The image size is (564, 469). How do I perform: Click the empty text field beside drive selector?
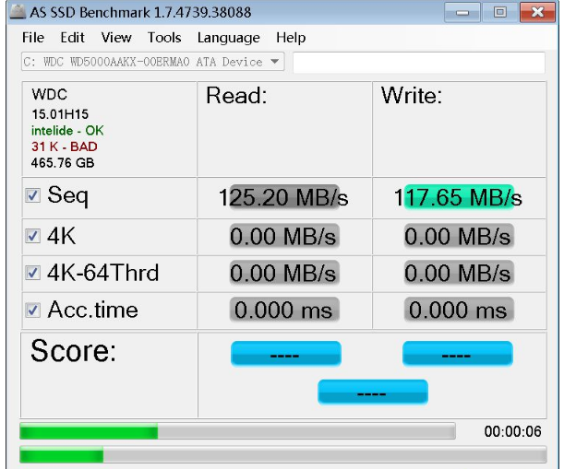coord(421,62)
